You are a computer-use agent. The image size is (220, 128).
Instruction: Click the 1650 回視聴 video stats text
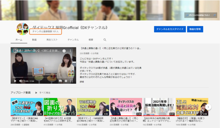tap(186, 125)
